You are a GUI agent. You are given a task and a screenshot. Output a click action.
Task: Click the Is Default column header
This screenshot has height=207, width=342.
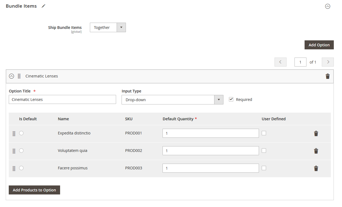[28, 119]
